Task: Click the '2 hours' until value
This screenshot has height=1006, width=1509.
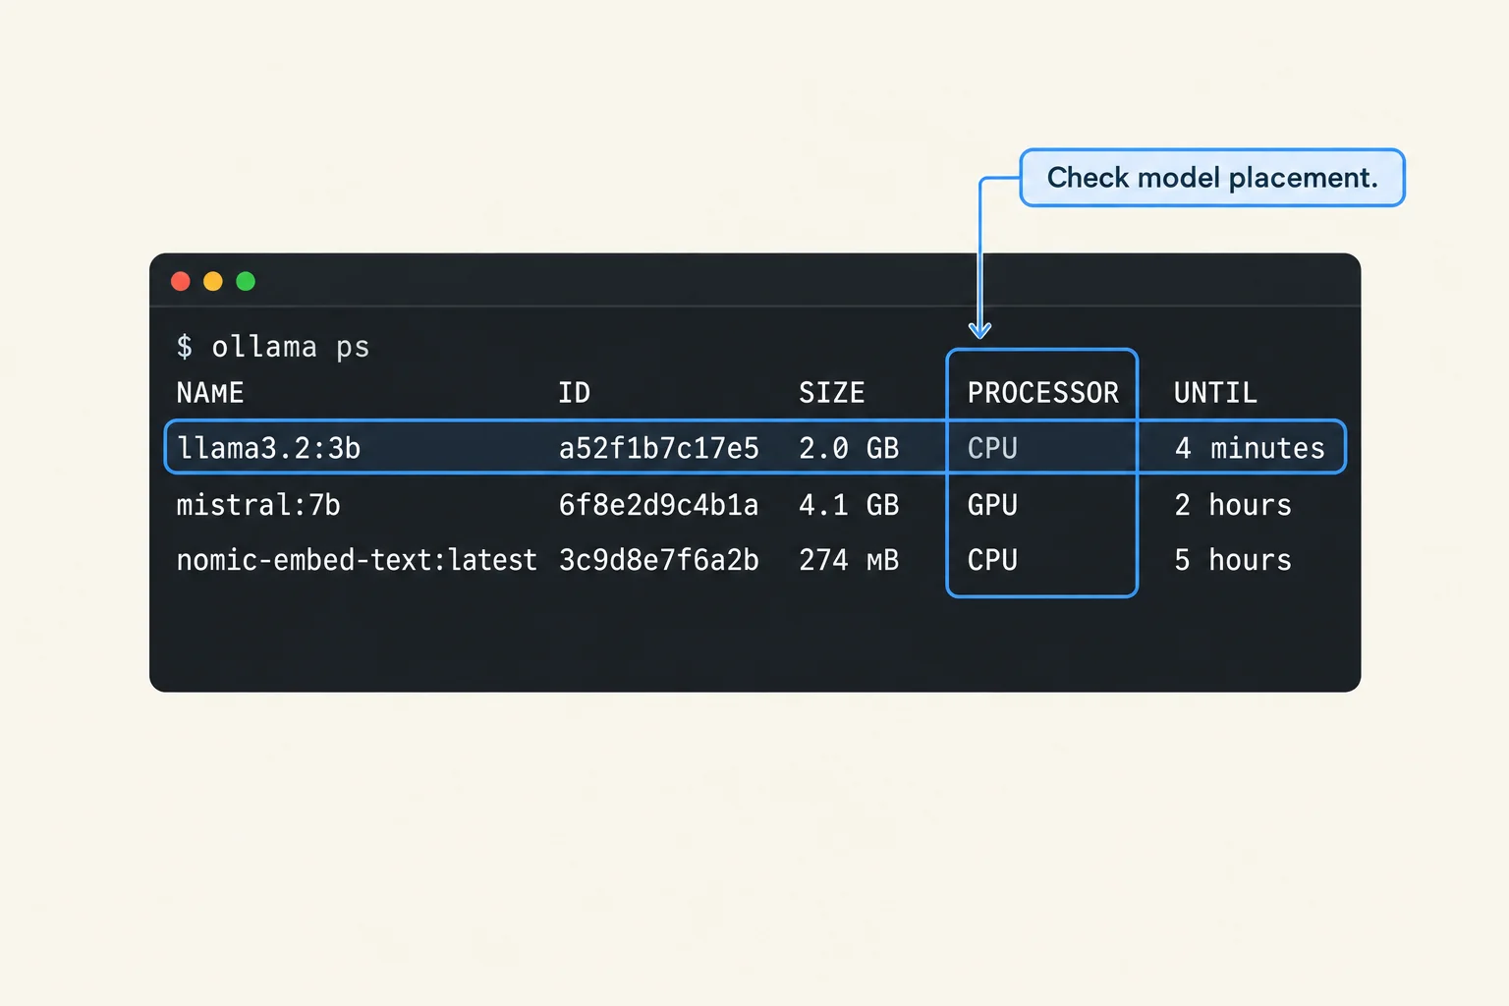Action: pos(1233,505)
